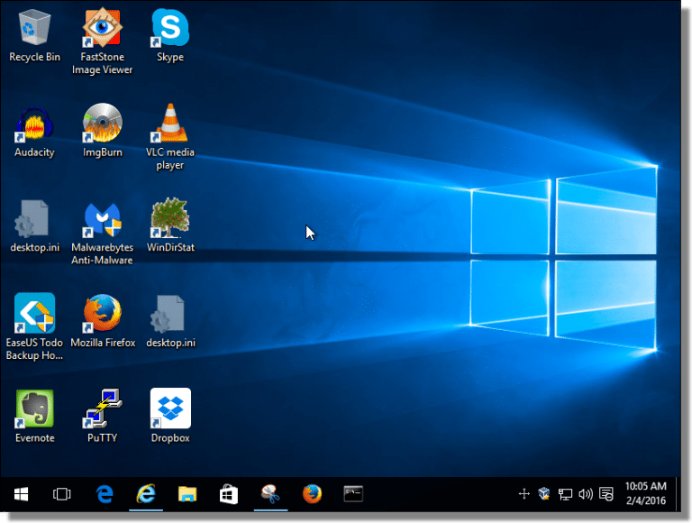Viewport: 692px width, 523px height.
Task: Open the Windows Start menu
Action: click(x=21, y=494)
